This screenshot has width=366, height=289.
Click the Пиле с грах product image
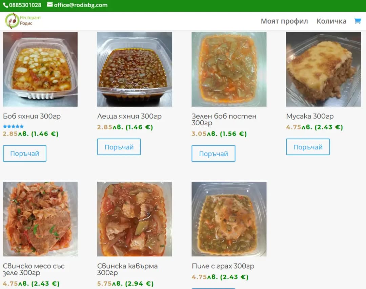click(229, 219)
